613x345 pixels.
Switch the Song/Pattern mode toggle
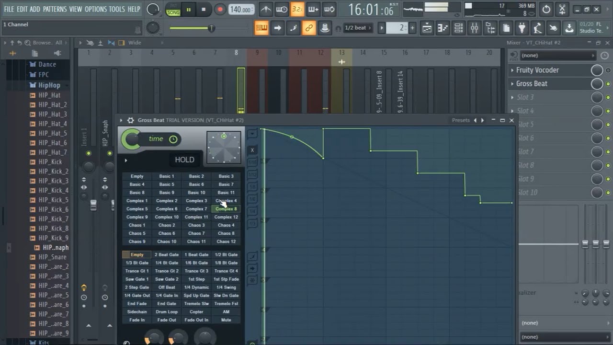(x=173, y=9)
